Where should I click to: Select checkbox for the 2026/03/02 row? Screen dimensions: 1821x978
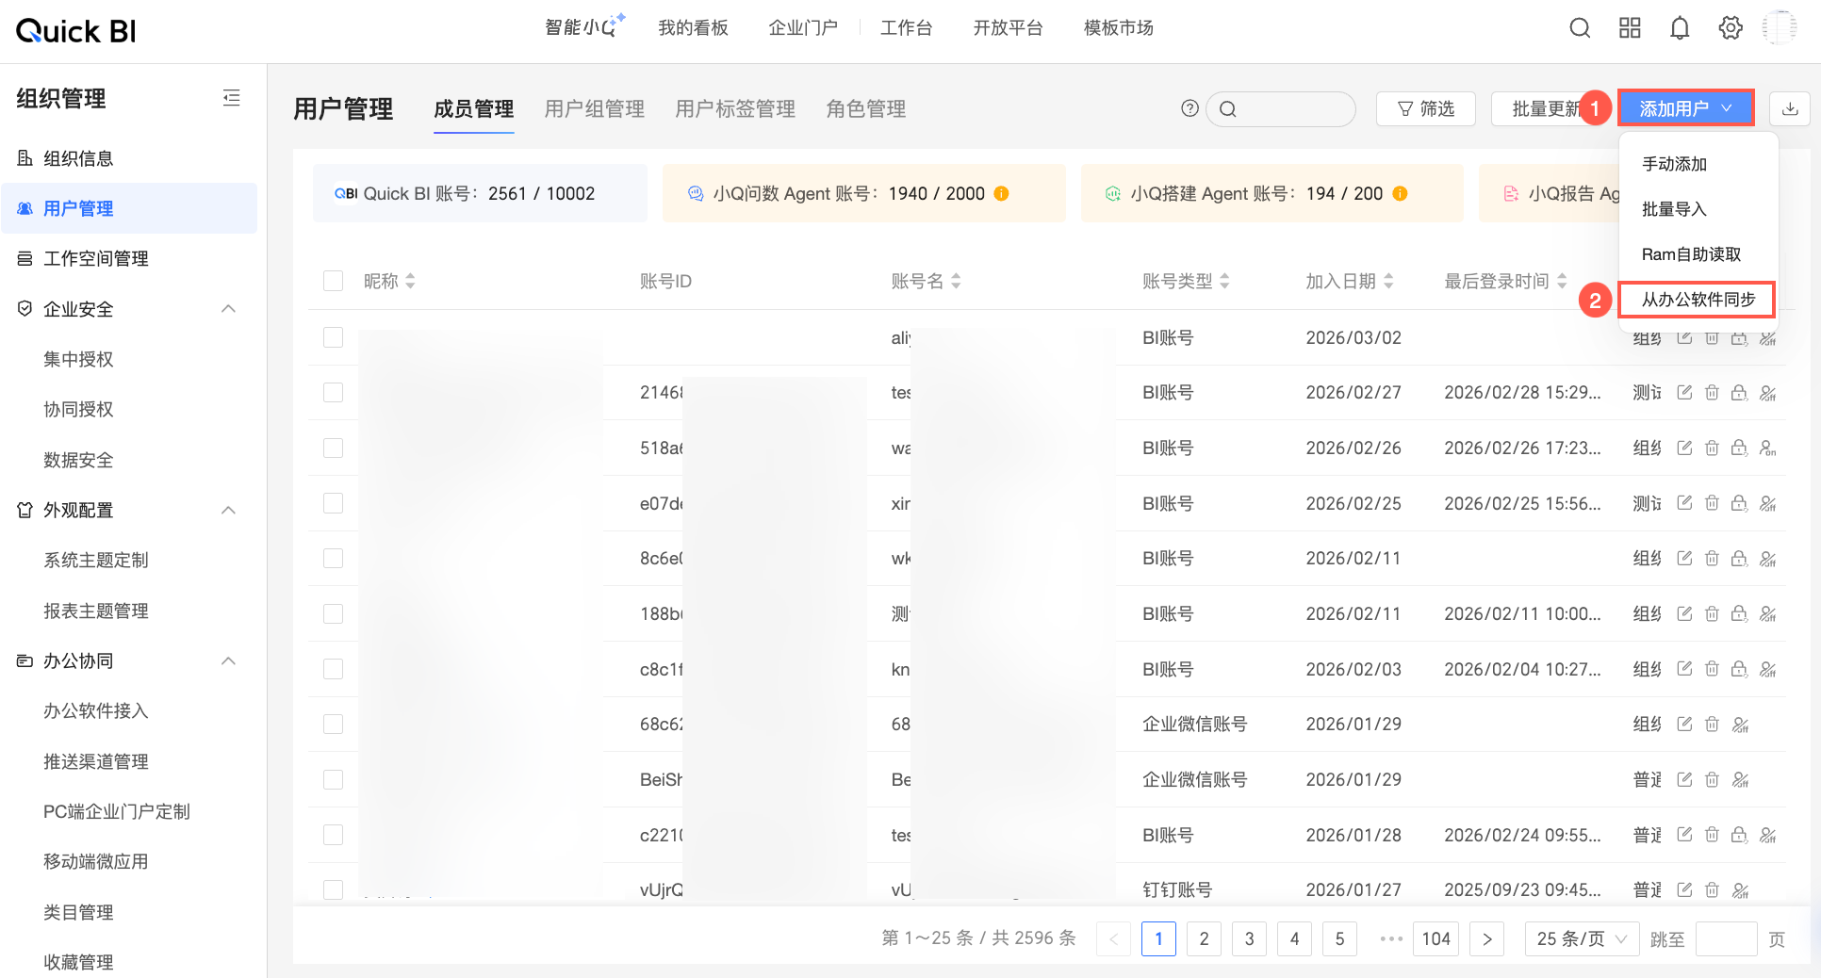(x=333, y=337)
